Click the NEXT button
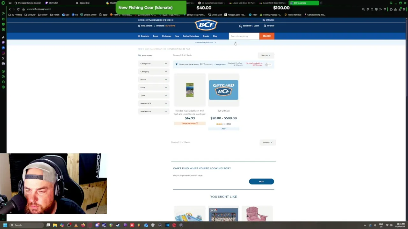The image size is (408, 229). pyautogui.click(x=261, y=182)
